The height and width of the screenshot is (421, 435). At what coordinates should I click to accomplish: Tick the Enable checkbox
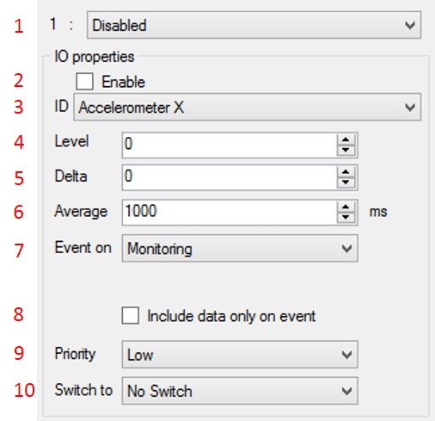84,82
